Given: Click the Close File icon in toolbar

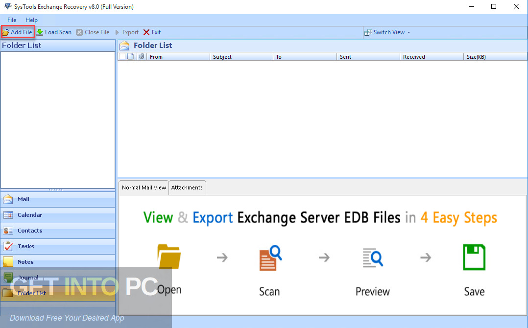Looking at the screenshot, I should [79, 32].
